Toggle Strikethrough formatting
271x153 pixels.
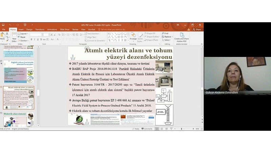[44, 39]
